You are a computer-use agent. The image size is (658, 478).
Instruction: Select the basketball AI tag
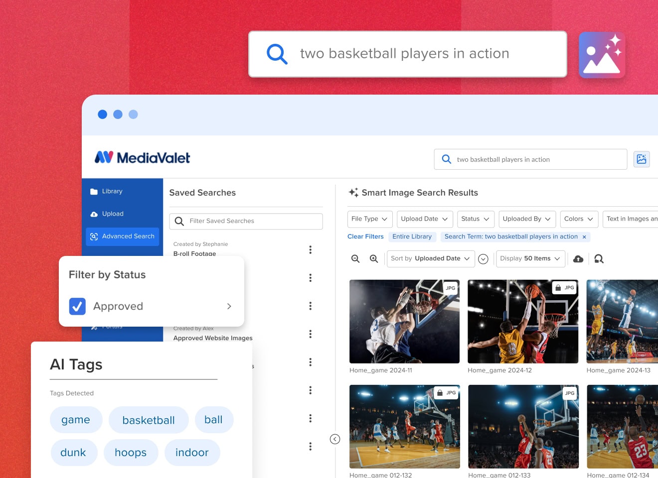[149, 420]
